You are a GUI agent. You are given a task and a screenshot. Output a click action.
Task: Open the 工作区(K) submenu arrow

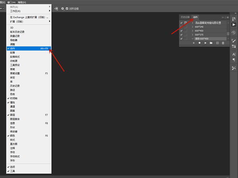click(50, 11)
